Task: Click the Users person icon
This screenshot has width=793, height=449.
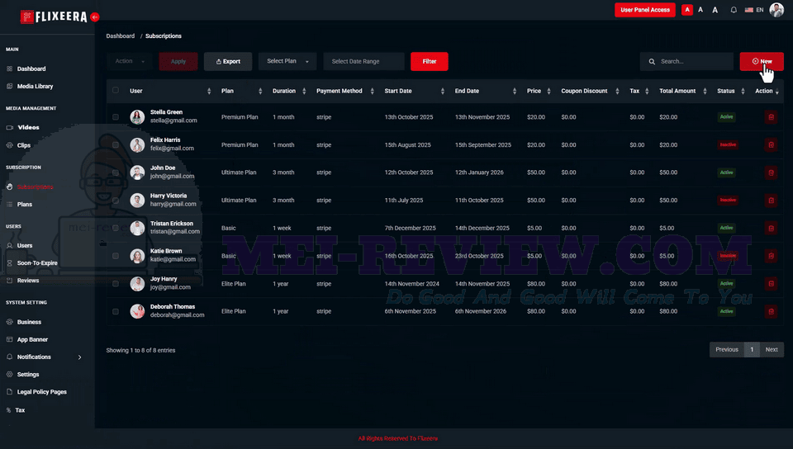Action: pyautogui.click(x=10, y=245)
